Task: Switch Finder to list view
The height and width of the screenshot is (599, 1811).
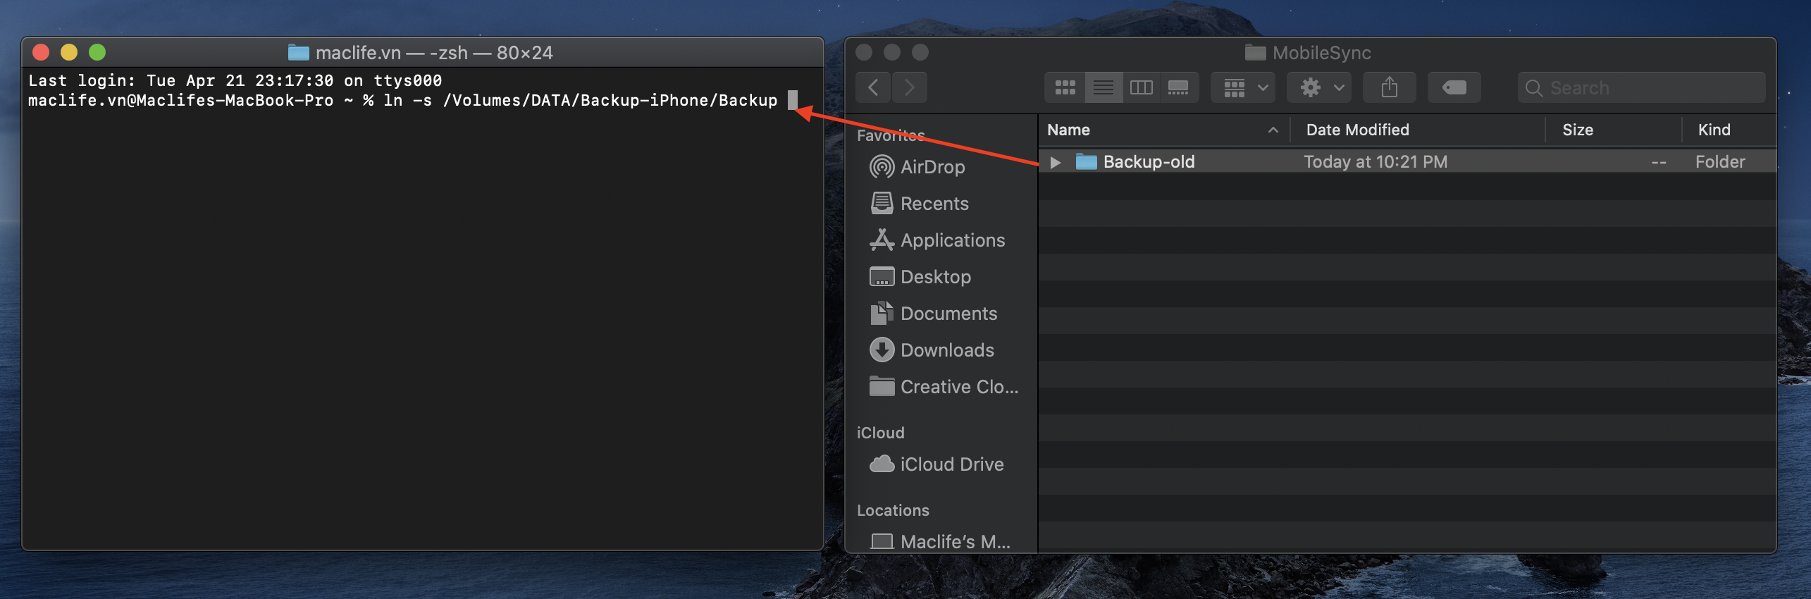Action: (1103, 87)
